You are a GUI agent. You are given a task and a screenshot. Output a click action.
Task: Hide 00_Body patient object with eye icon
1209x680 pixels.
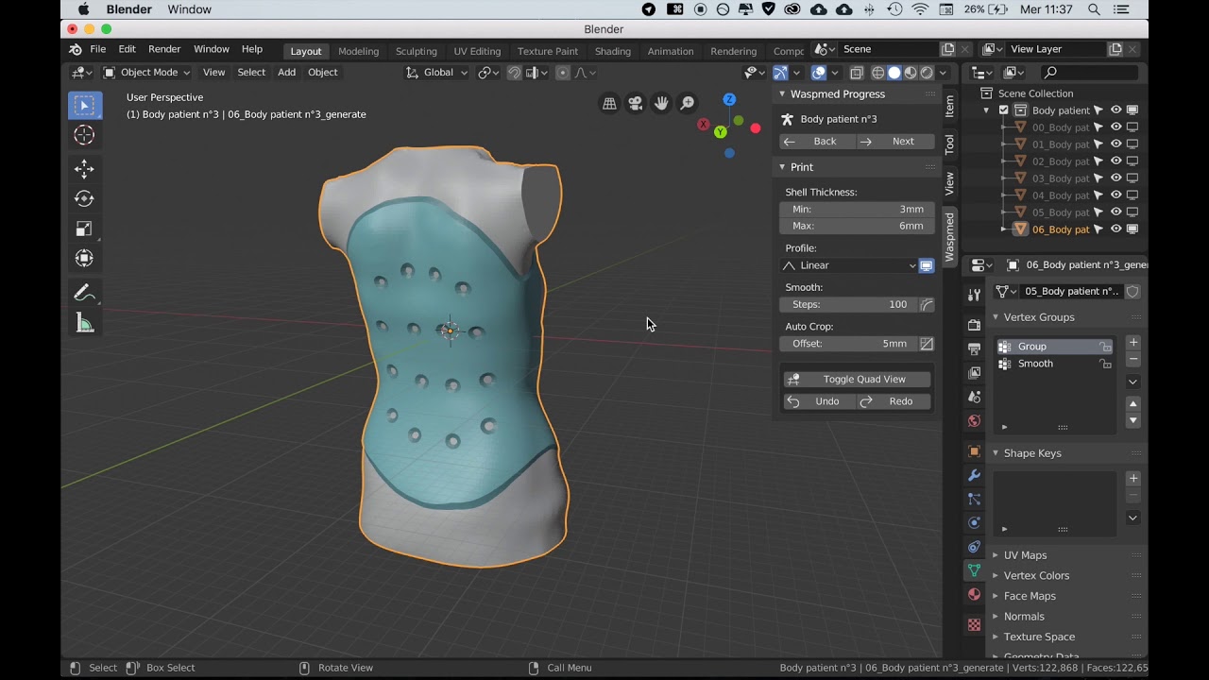click(x=1115, y=127)
